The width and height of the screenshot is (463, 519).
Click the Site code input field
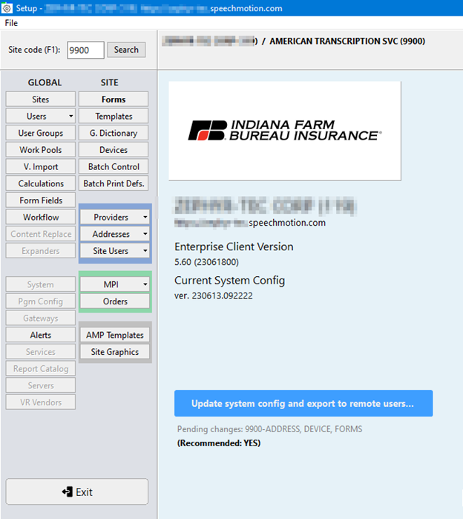(85, 50)
